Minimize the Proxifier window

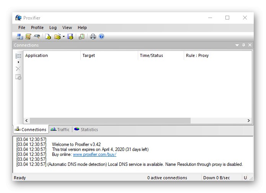[x=210, y=18]
